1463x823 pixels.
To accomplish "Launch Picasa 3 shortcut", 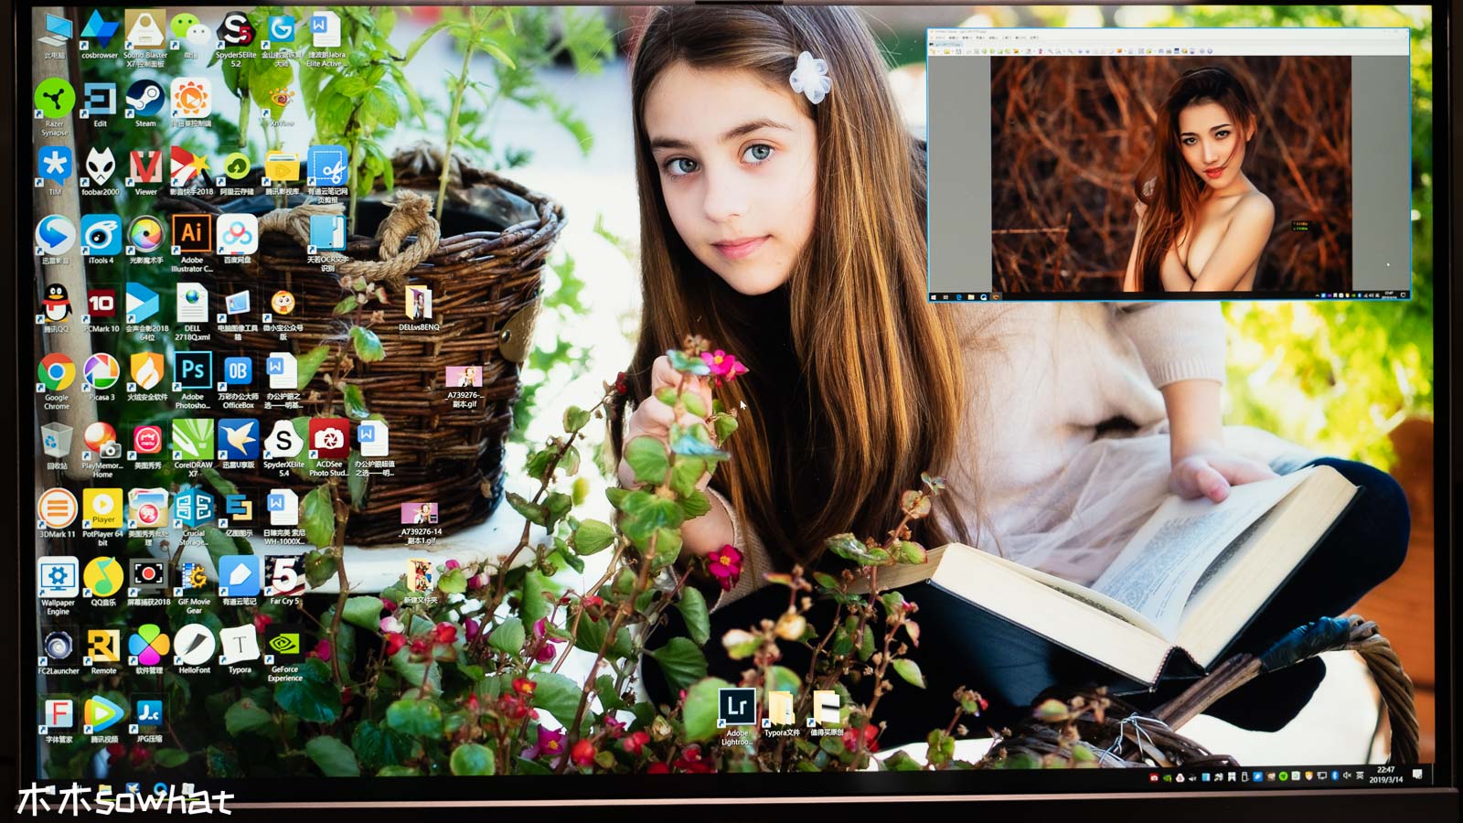I will (101, 378).
